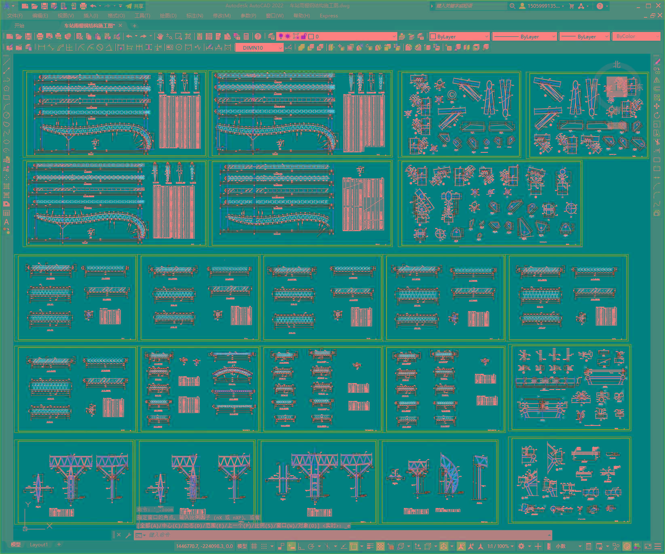Click the Share (共享) button
The width and height of the screenshot is (665, 554).
click(x=135, y=6)
